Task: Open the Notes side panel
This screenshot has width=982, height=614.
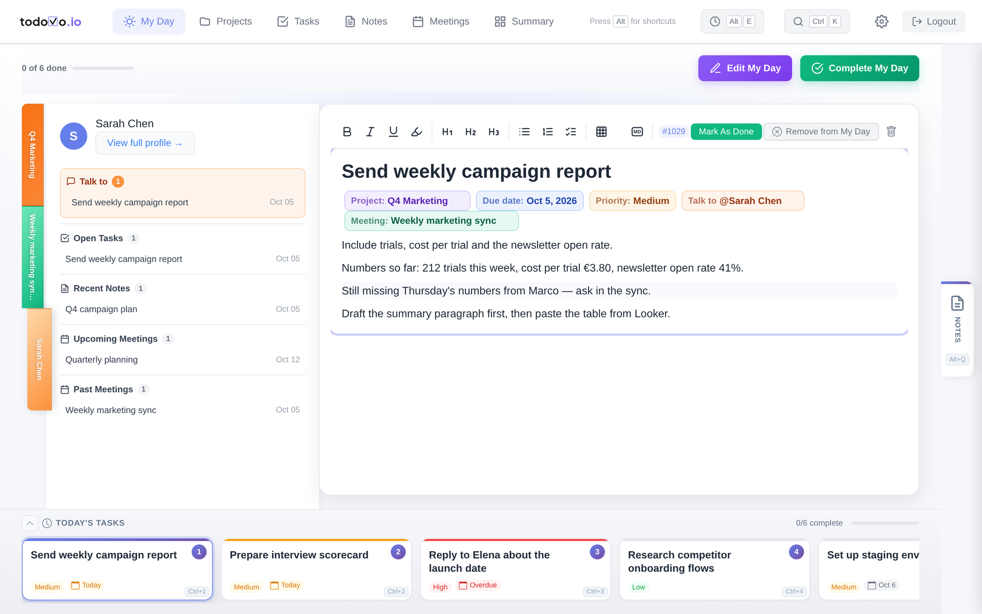Action: pos(957,329)
